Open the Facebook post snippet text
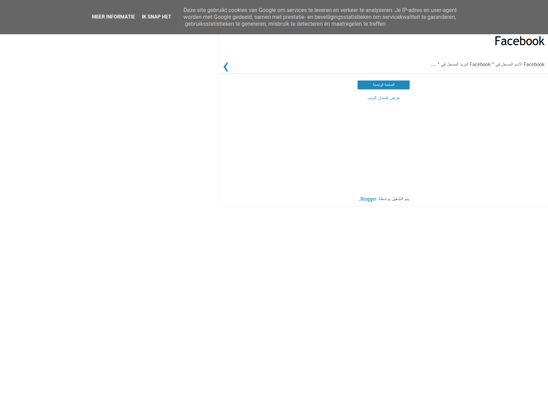The image size is (548, 411). pos(488,64)
